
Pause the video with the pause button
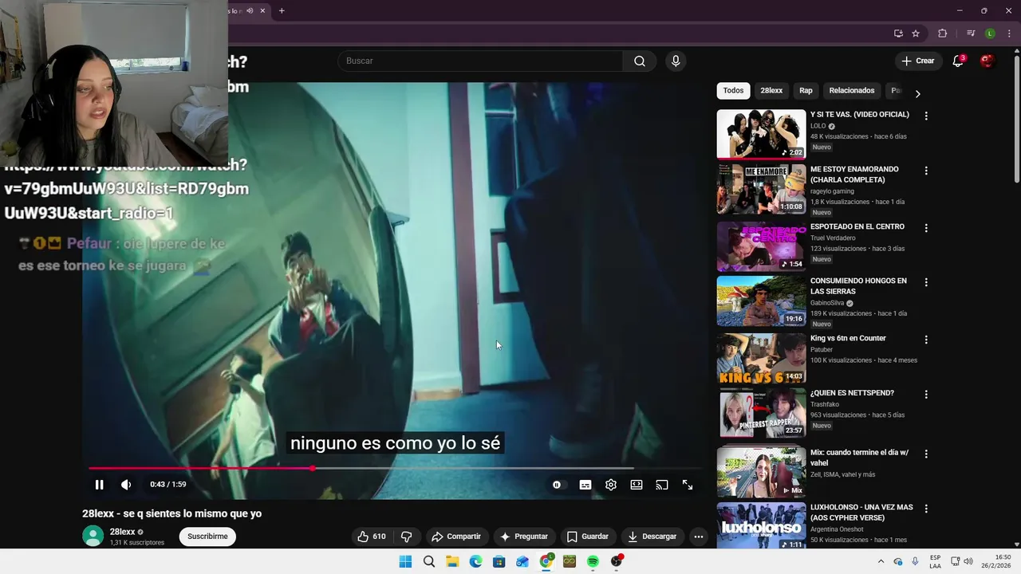click(x=99, y=485)
